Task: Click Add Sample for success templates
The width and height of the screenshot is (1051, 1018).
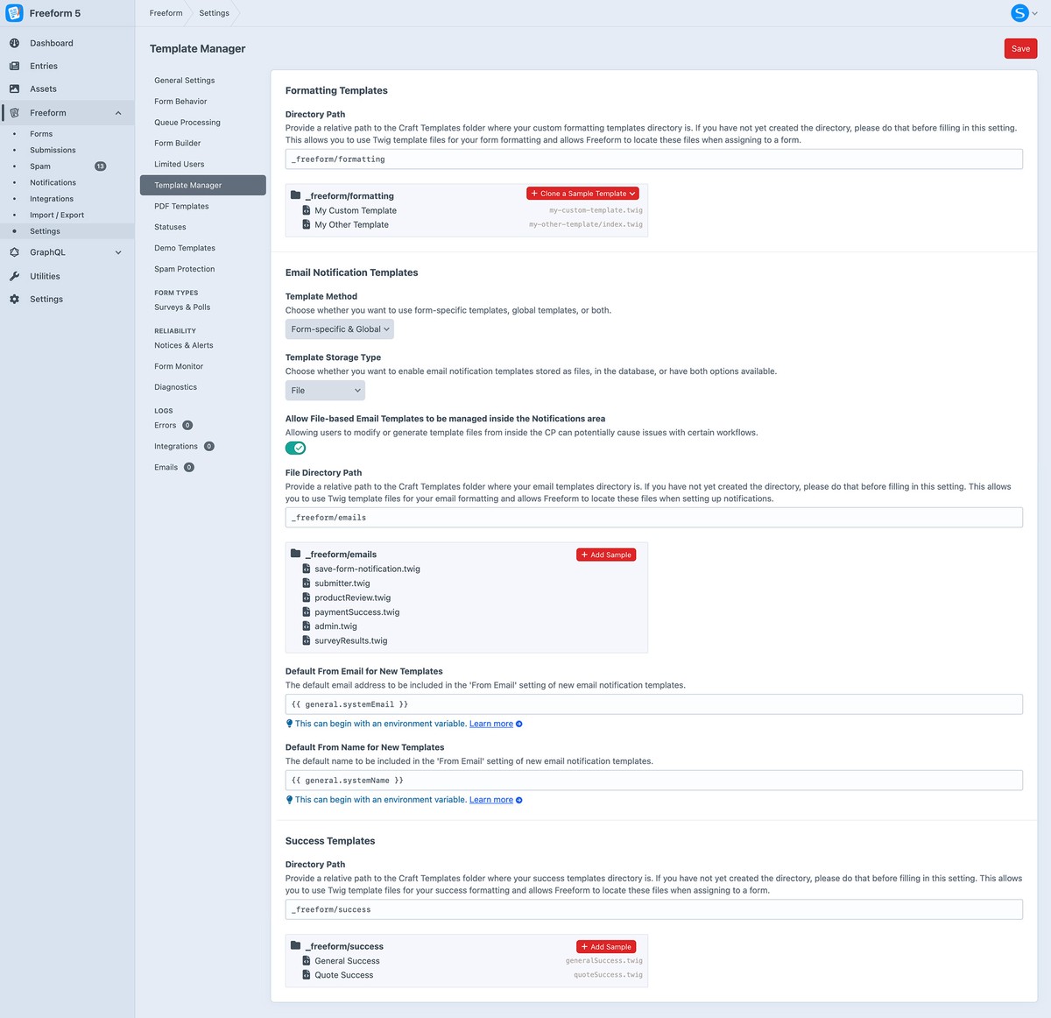Action: (x=605, y=946)
